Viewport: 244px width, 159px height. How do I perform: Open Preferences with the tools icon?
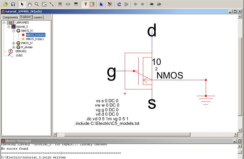coord(110,4)
